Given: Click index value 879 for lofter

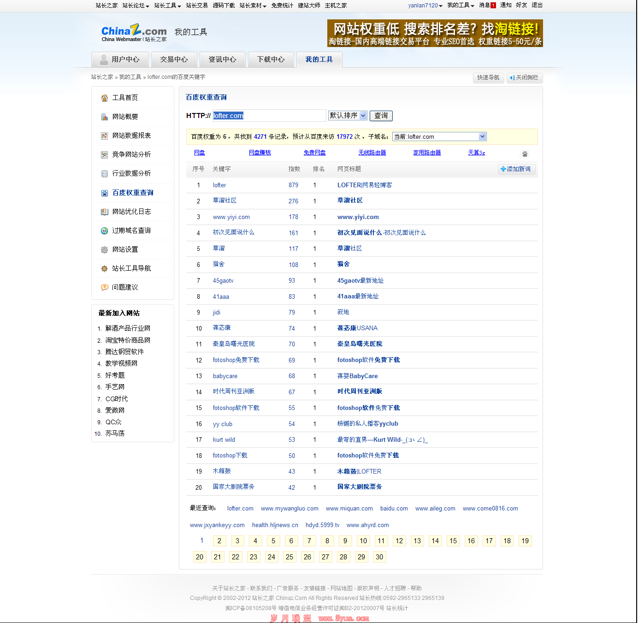Looking at the screenshot, I should point(294,185).
